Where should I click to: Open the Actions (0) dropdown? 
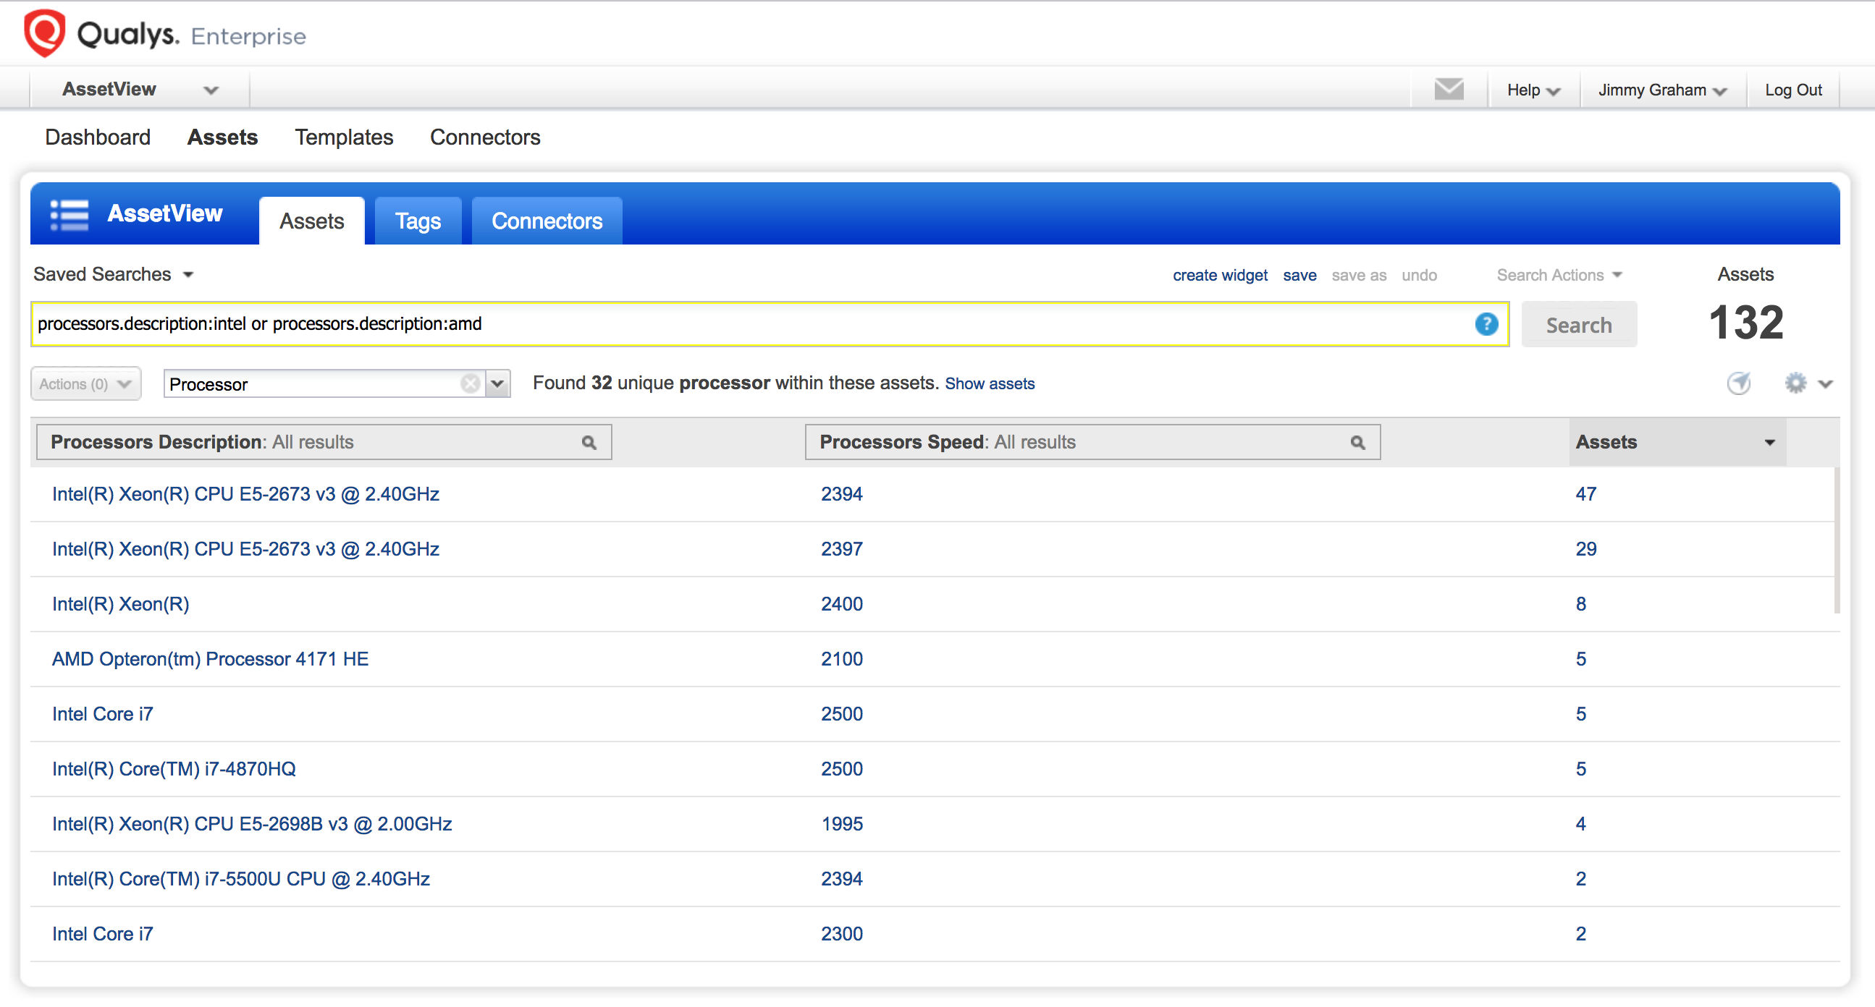[x=85, y=383]
